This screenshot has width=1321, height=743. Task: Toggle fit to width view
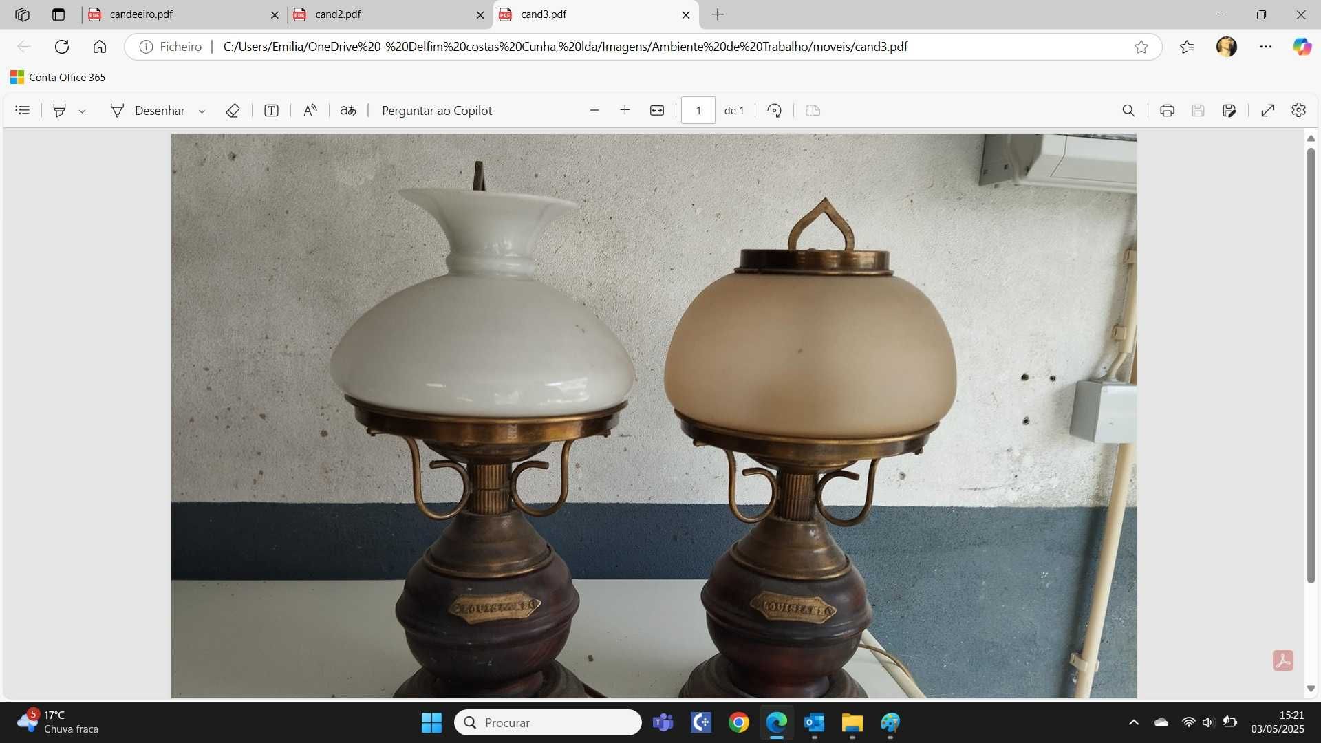pos(657,110)
